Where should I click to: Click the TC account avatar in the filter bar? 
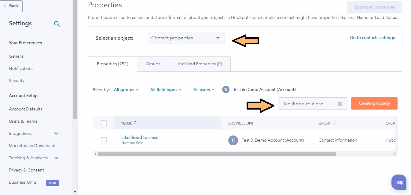pos(226,89)
